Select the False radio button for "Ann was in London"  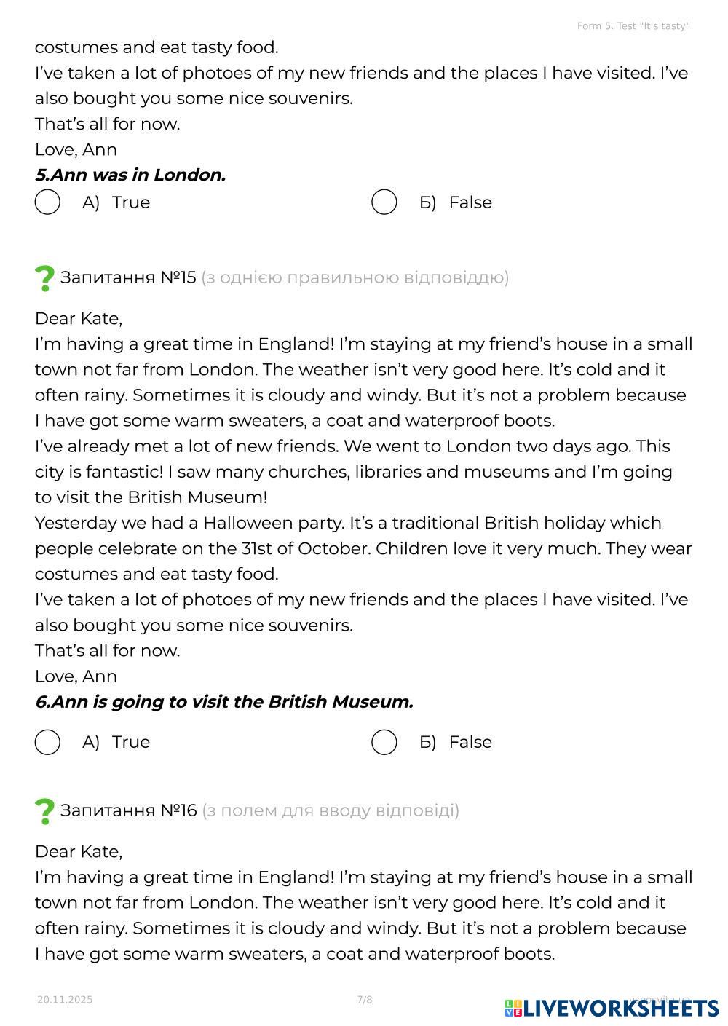click(384, 202)
